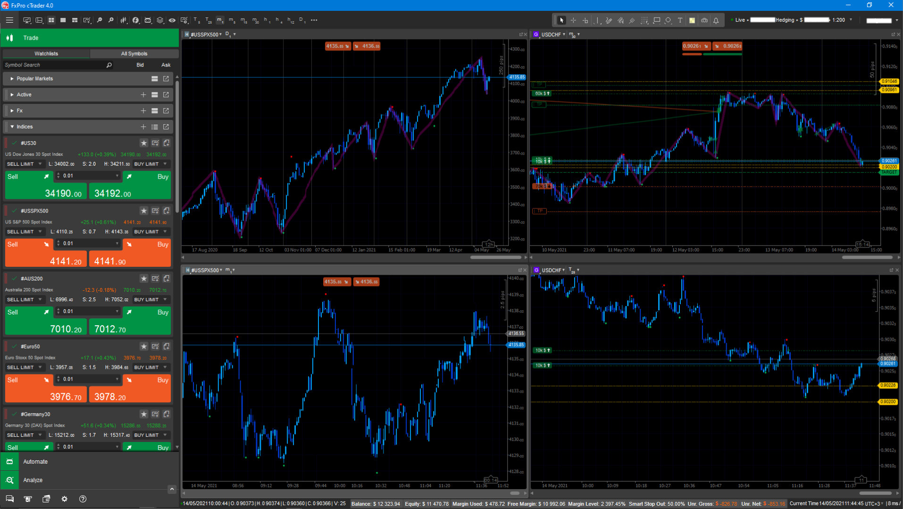Click USDCHF m30 chart horizontal scrollbar

(x=867, y=257)
